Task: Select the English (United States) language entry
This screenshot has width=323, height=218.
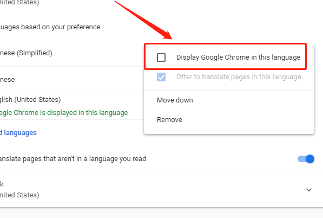Action: tap(30, 99)
